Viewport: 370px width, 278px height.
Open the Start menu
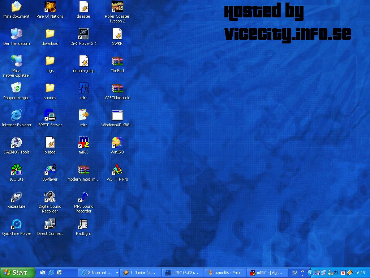[17, 273]
